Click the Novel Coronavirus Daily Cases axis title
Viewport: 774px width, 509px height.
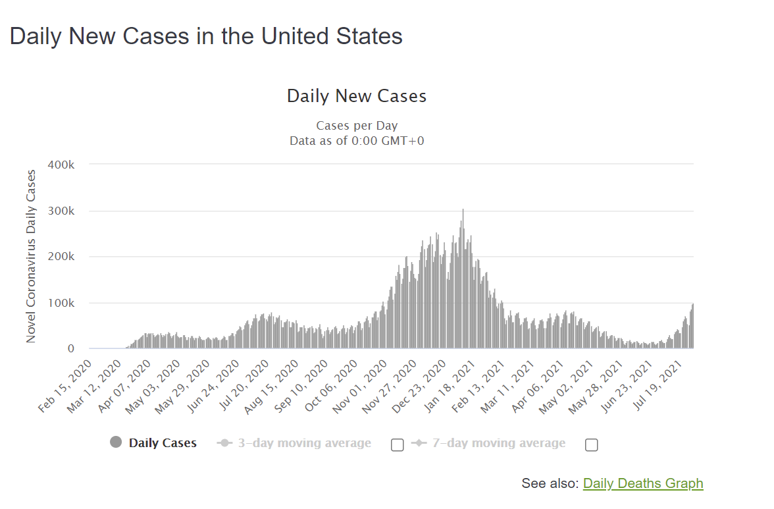tap(30, 256)
